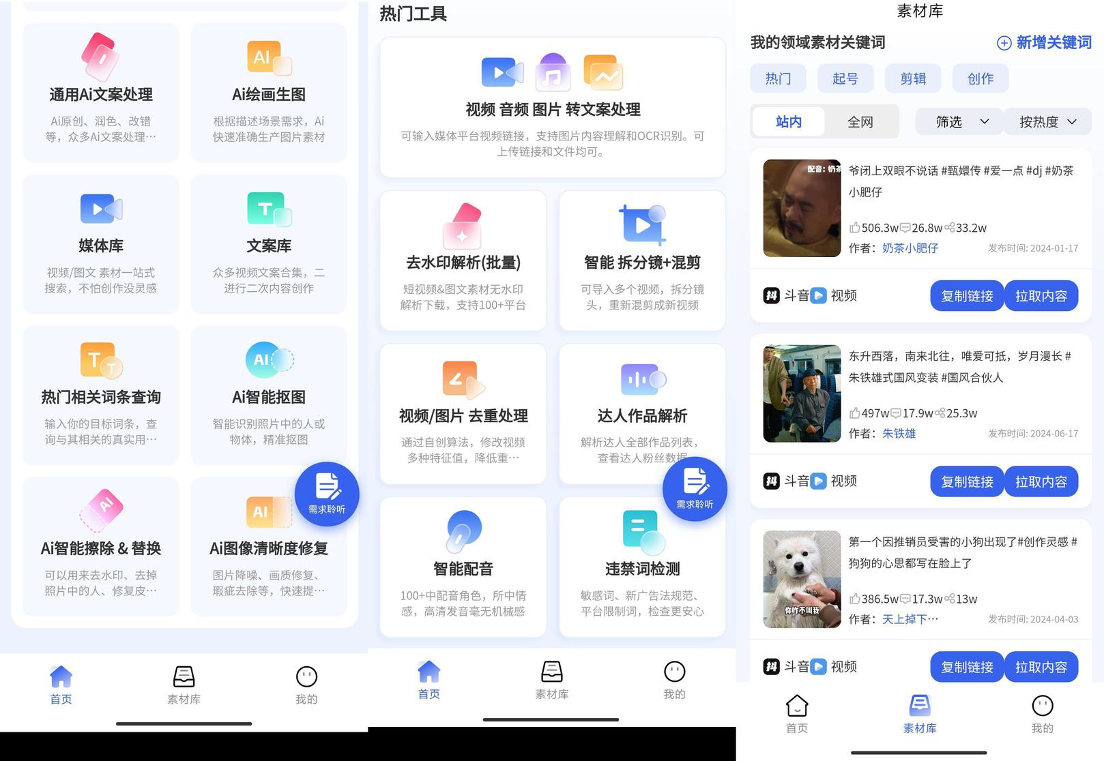
Task: Select the 创作 keyword tab
Action: coord(980,78)
